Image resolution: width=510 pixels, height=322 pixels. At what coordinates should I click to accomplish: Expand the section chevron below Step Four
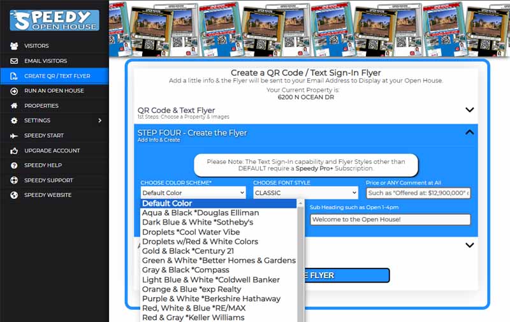coord(469,245)
